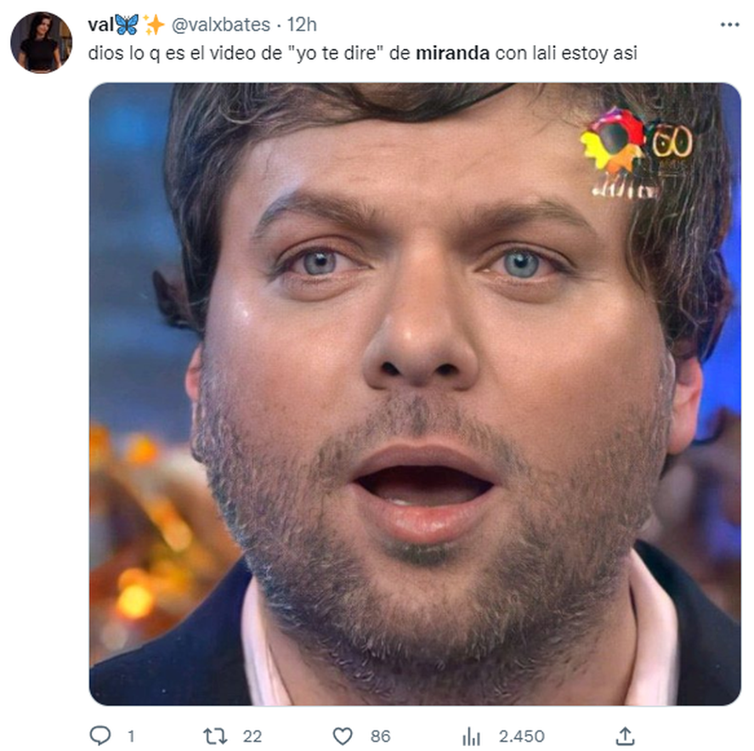
Task: Click the sparkles emoji in the display name
Action: [x=154, y=25]
